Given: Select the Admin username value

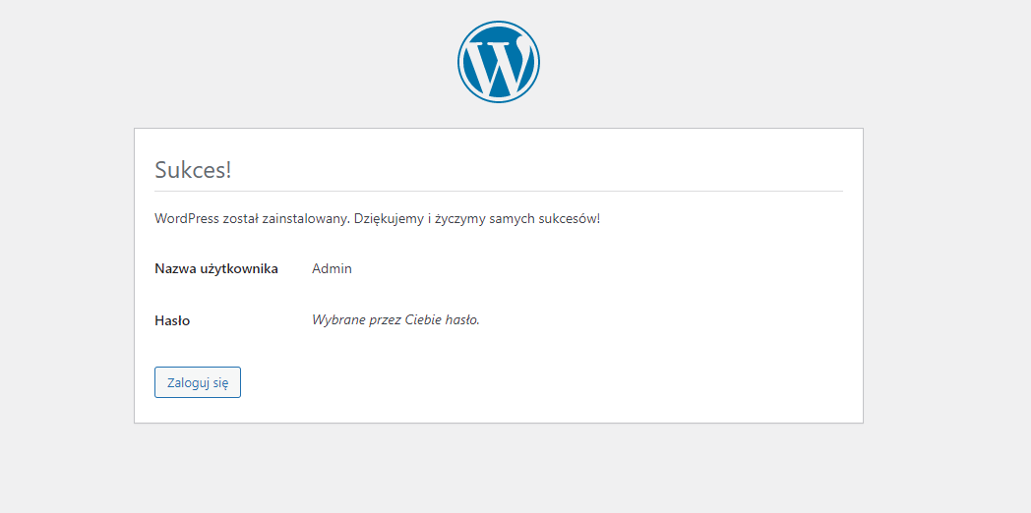Looking at the screenshot, I should 332,268.
